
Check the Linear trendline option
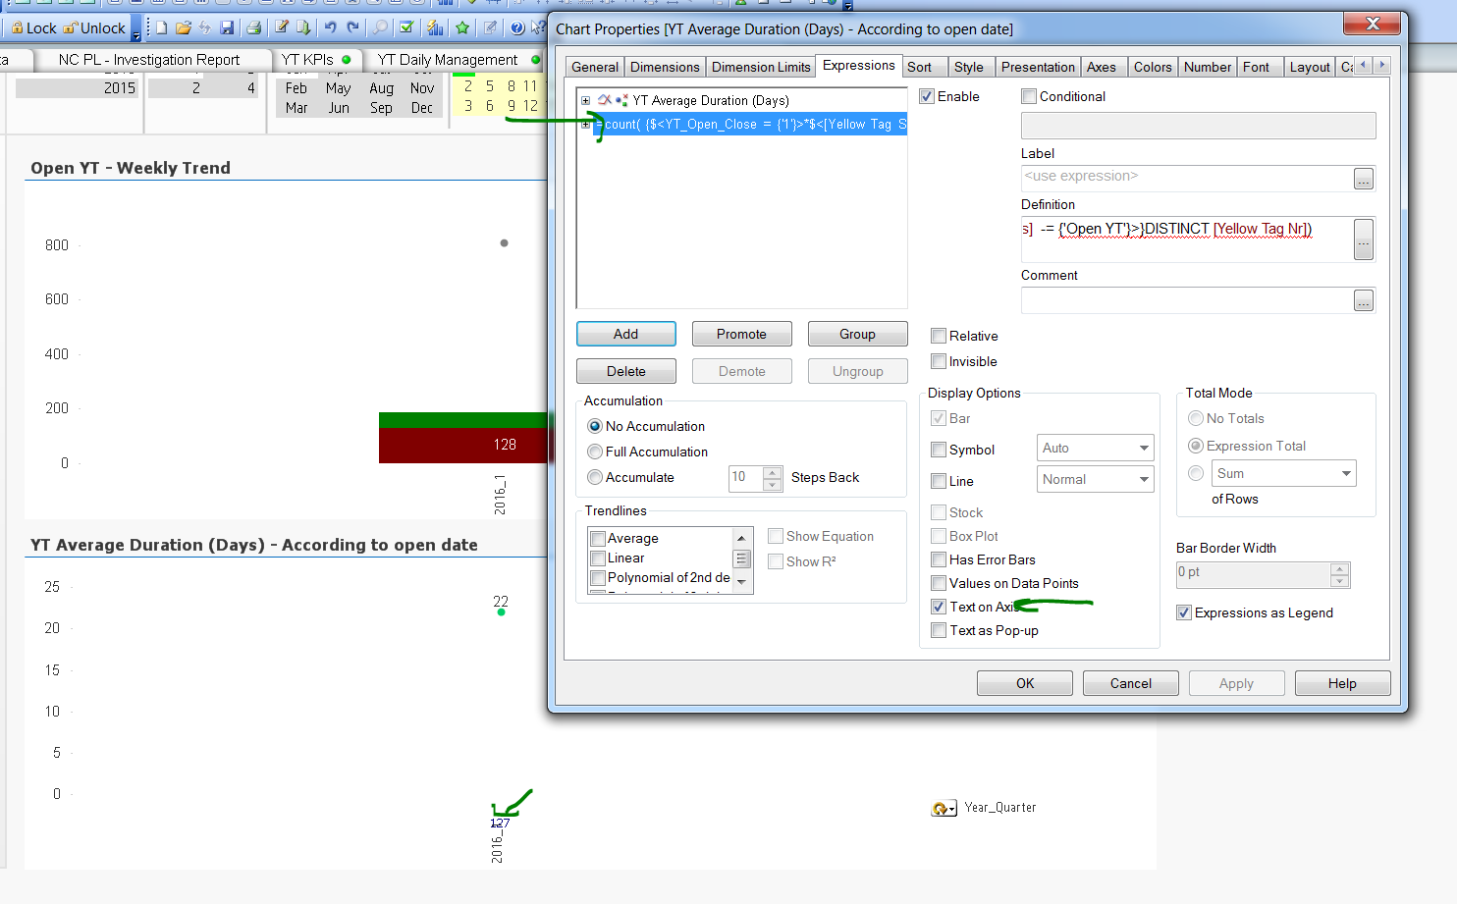coord(598,558)
